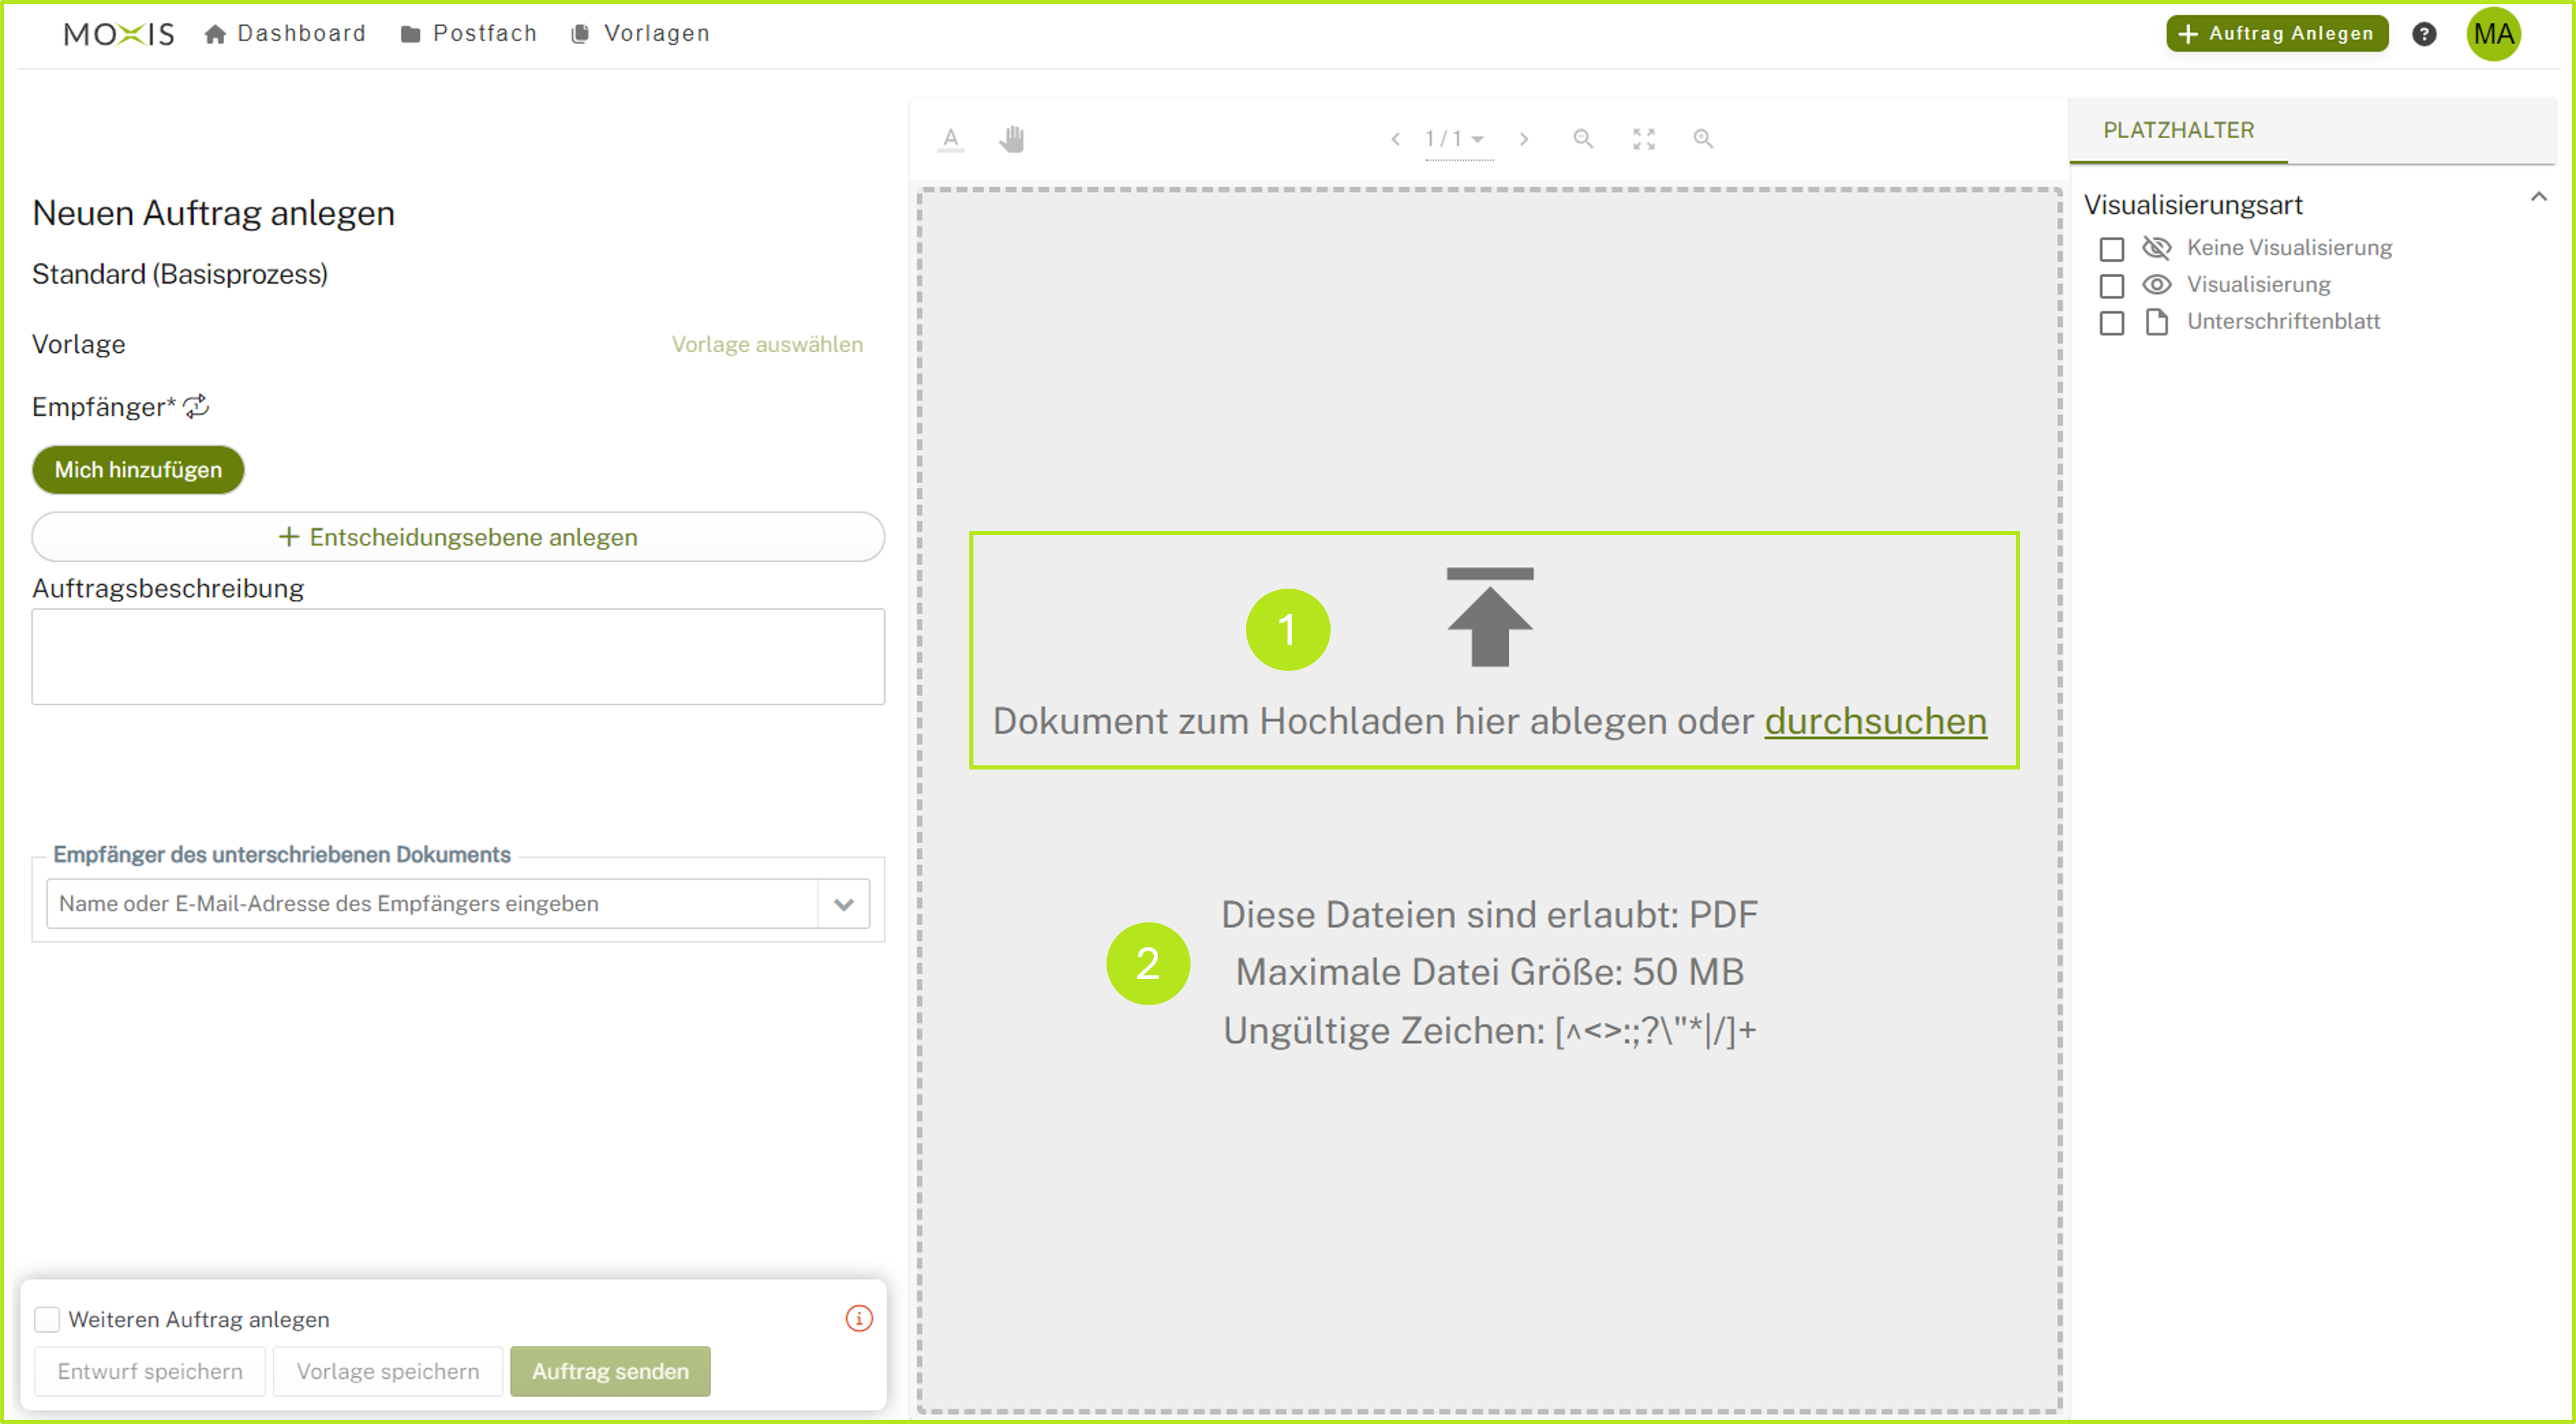
Task: Click the zoom-in magnifier icon
Action: 1703,139
